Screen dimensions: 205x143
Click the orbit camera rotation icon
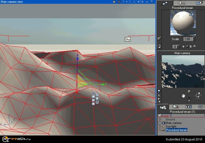198,96
